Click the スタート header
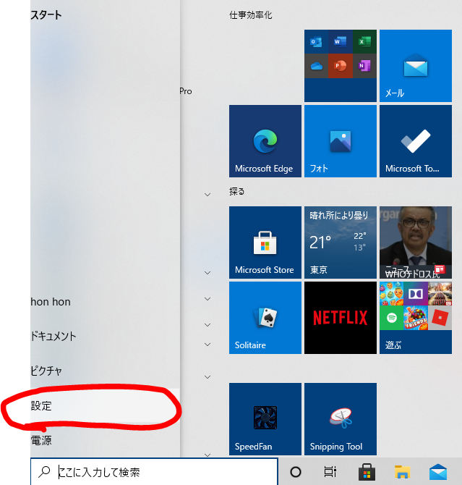This screenshot has width=462, height=485. click(46, 15)
